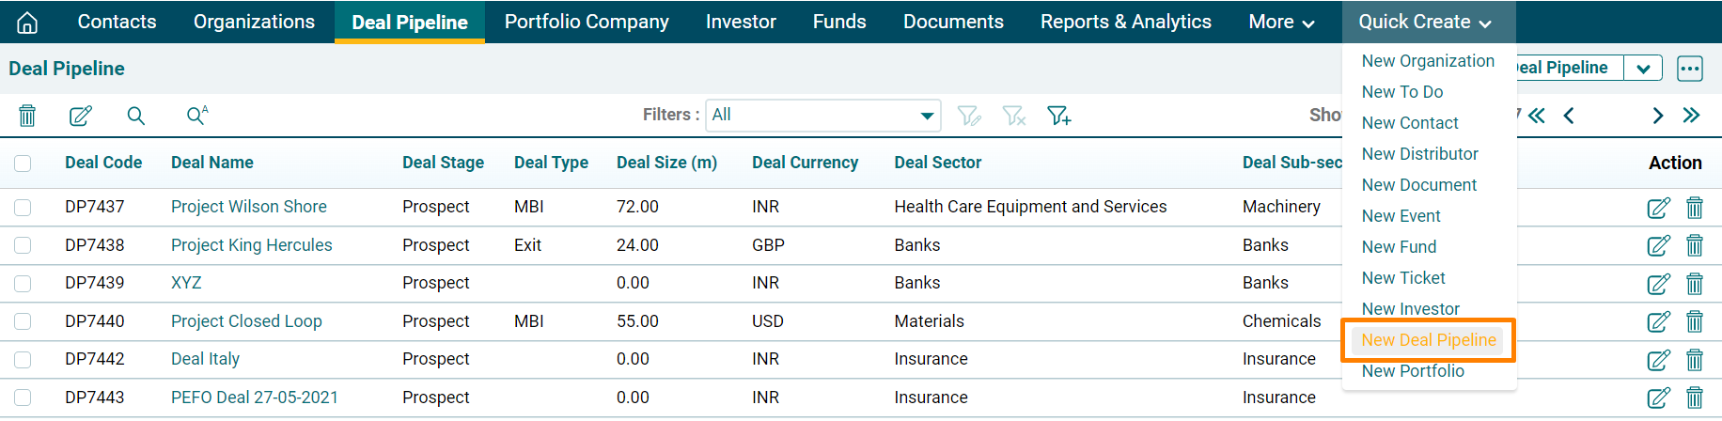Open advanced search icon
Image resolution: width=1722 pixels, height=421 pixels.
pyautogui.click(x=196, y=116)
